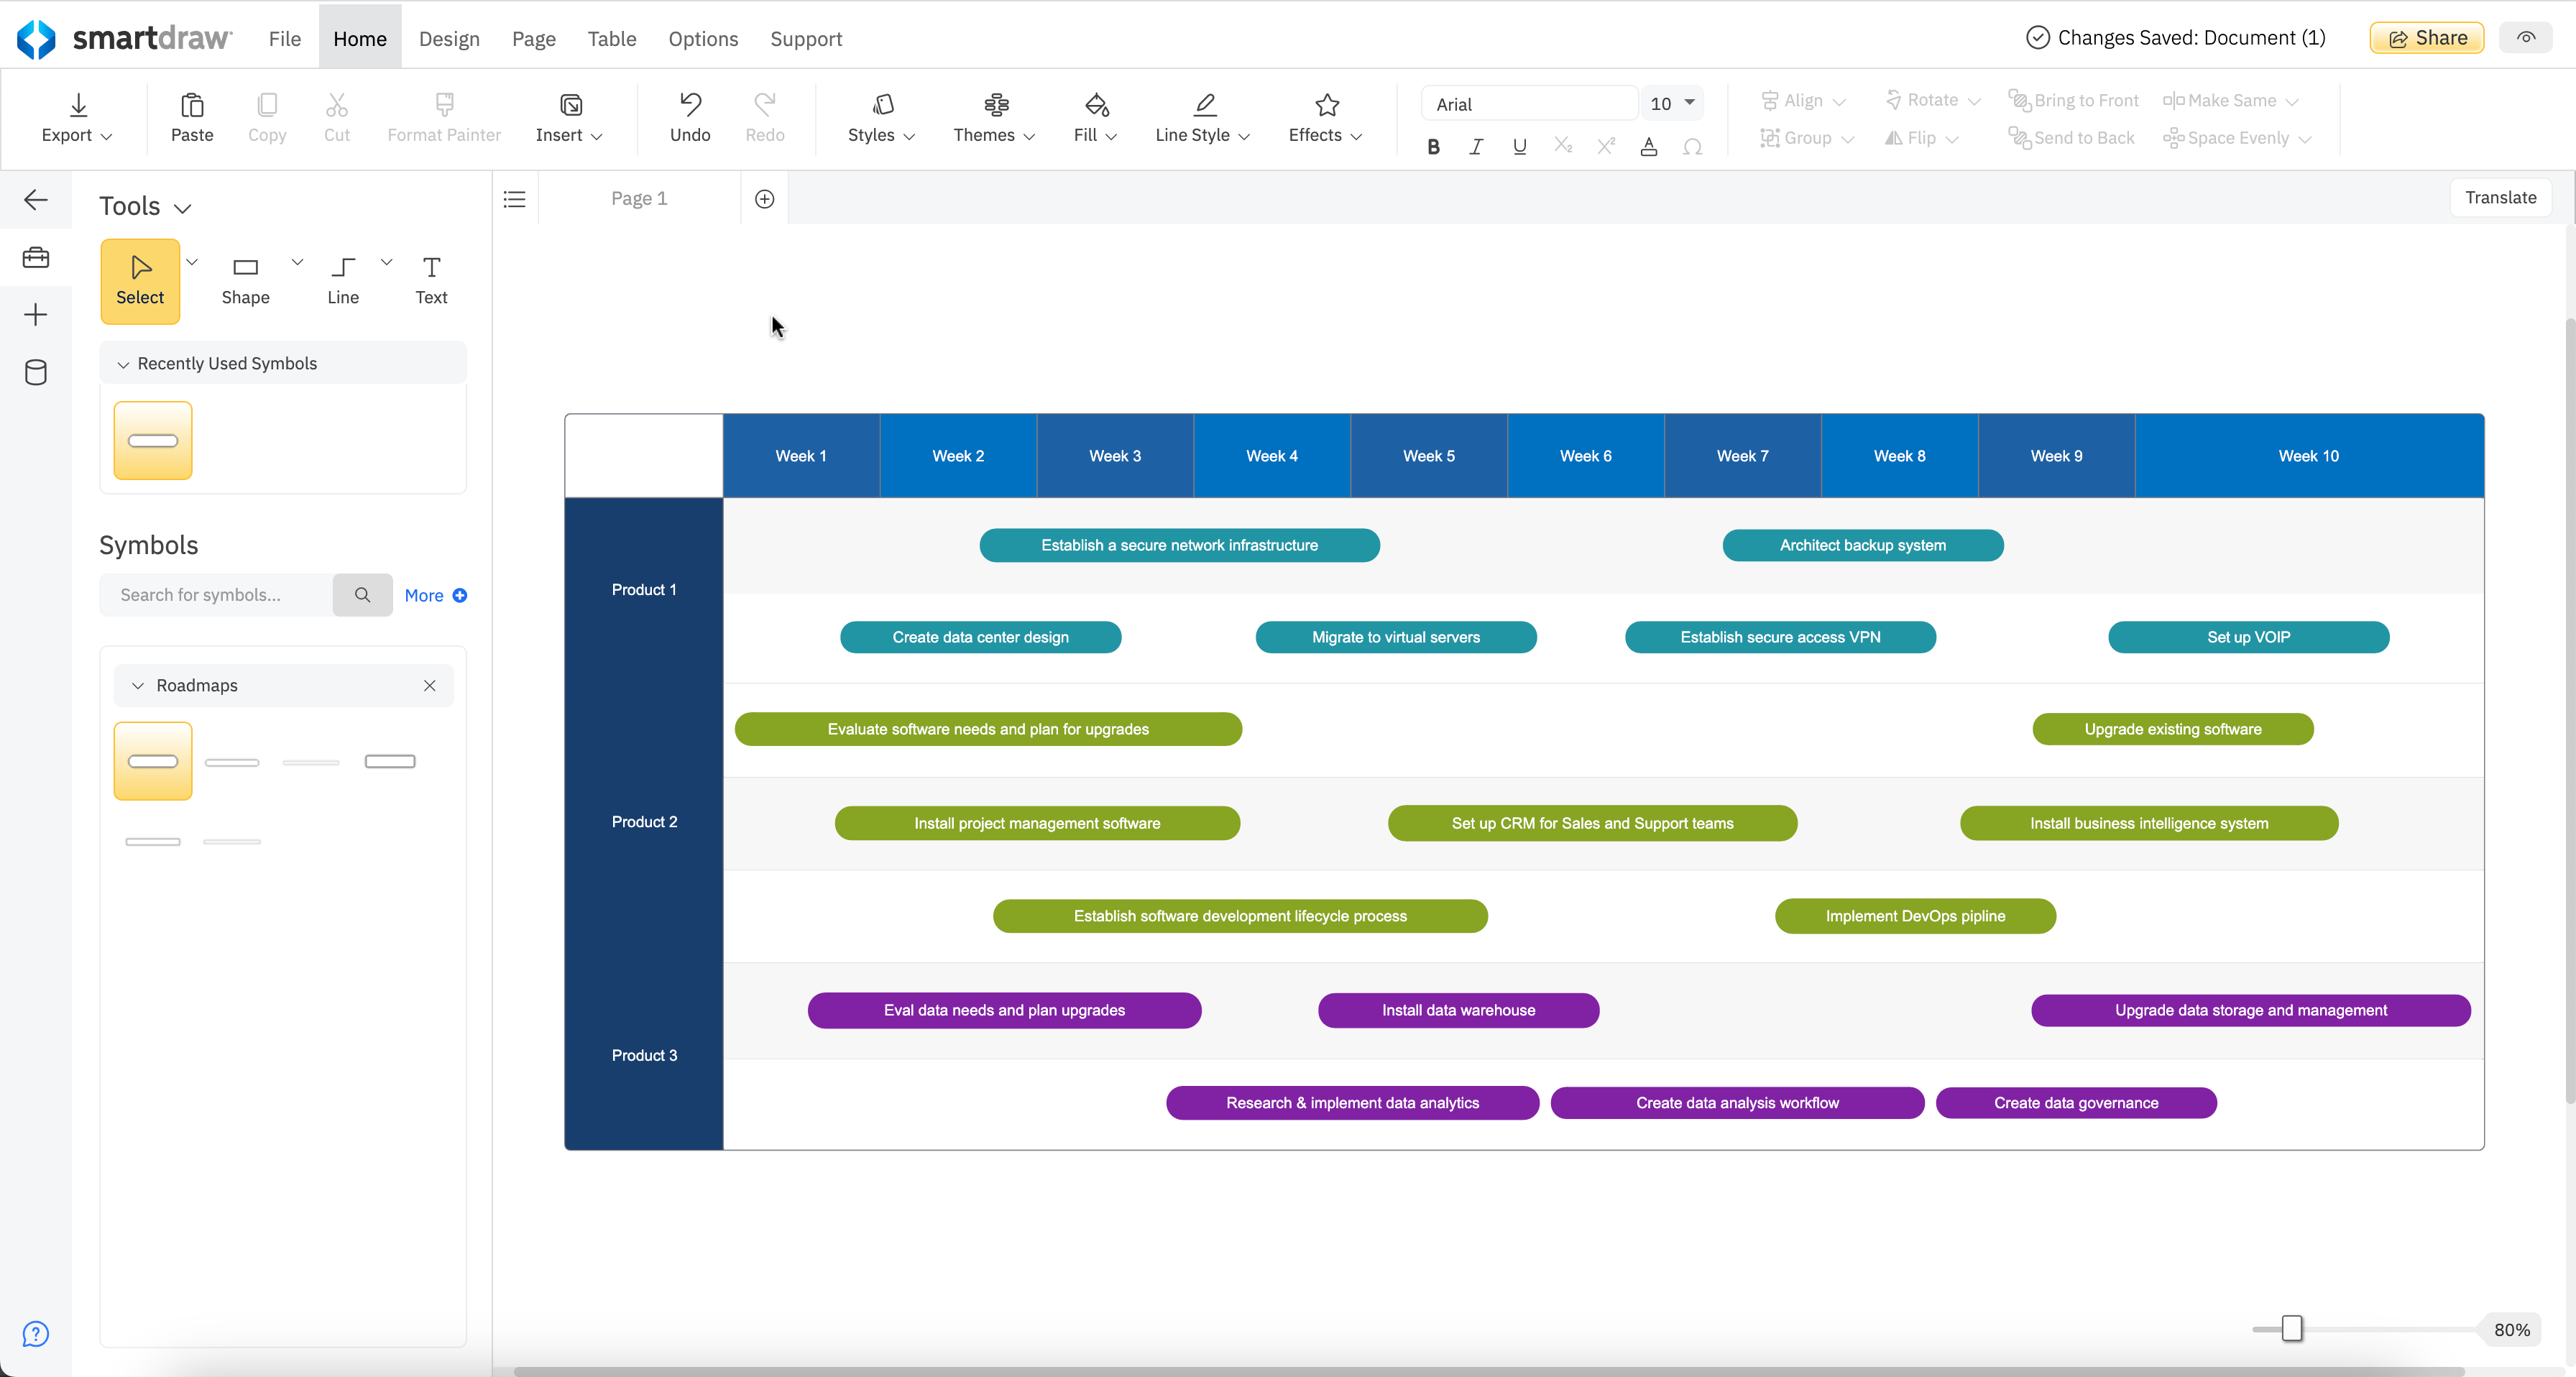Click the add new page plus icon
Image resolution: width=2576 pixels, height=1377 pixels.
click(x=764, y=199)
